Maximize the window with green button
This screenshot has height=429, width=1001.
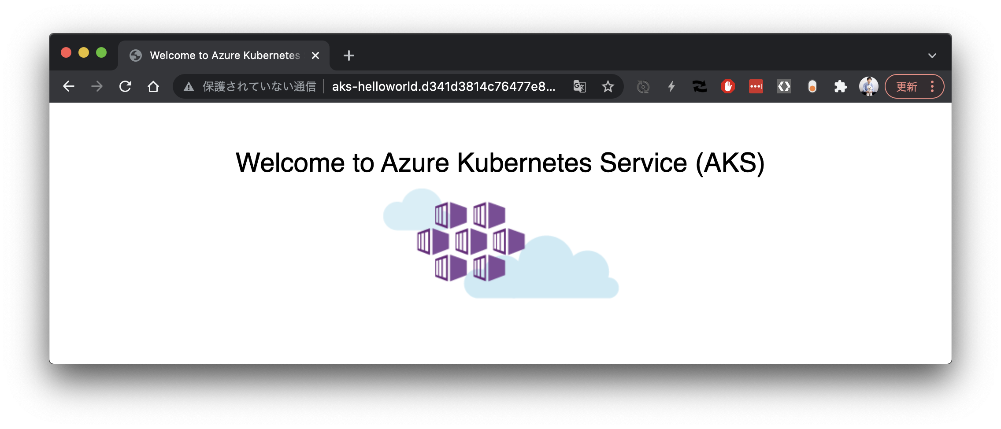tap(101, 53)
